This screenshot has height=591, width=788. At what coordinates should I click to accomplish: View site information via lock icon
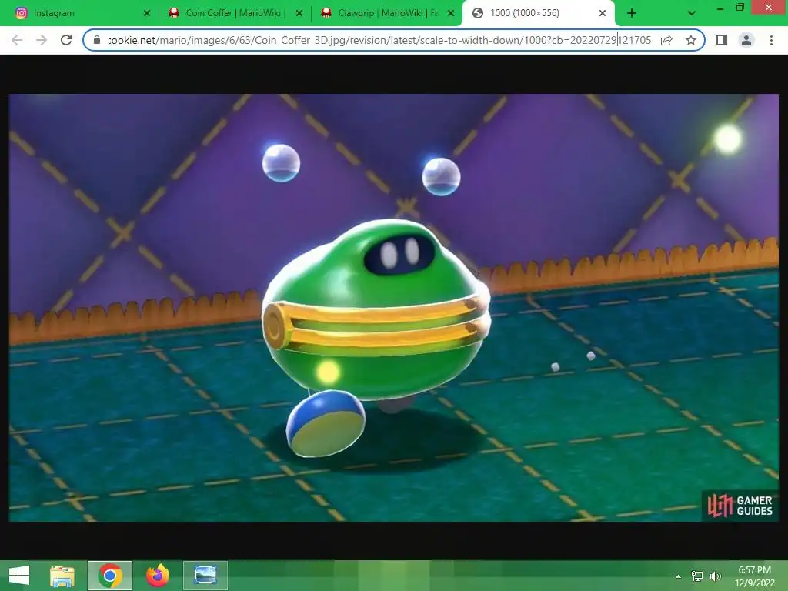(x=97, y=40)
